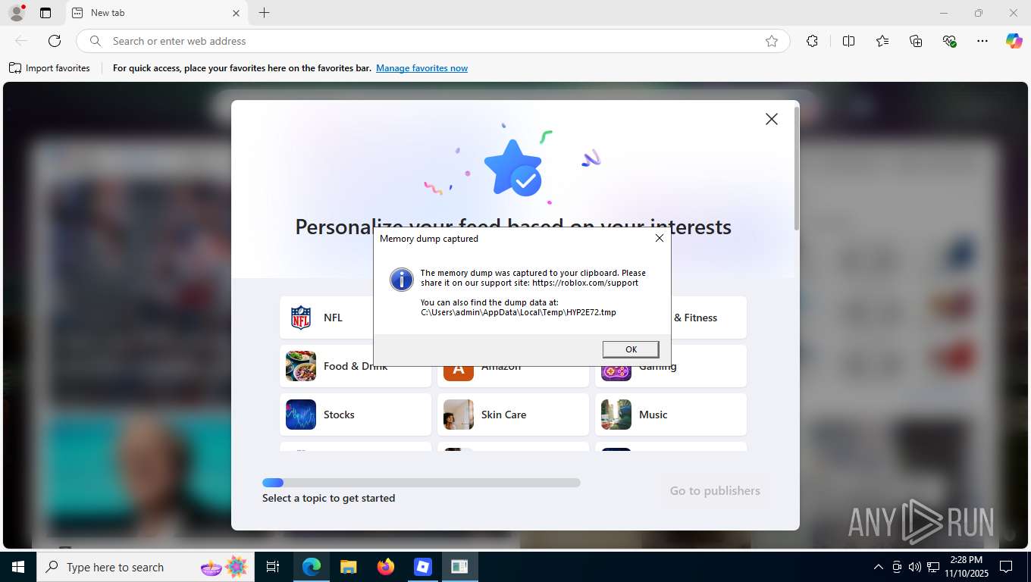Select the NFL topic card

[326, 318]
